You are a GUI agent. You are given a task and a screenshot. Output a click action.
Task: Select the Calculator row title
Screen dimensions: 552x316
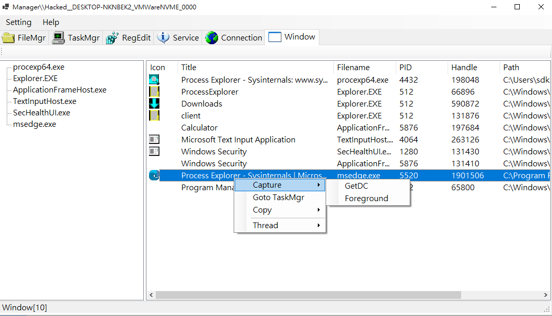click(x=199, y=127)
